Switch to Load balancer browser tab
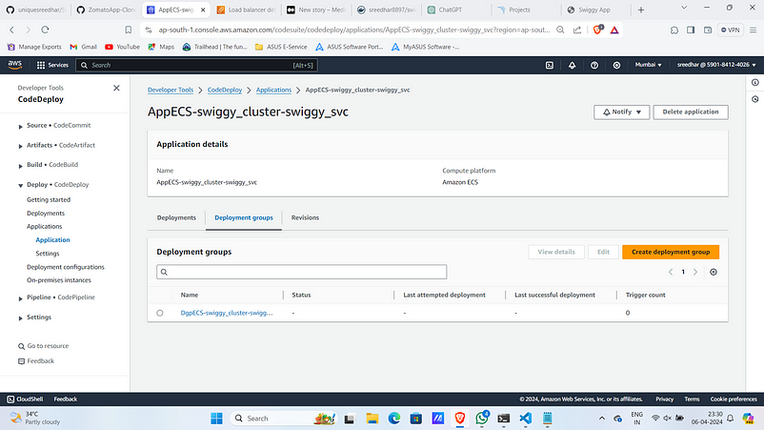The width and height of the screenshot is (764, 430). click(247, 10)
